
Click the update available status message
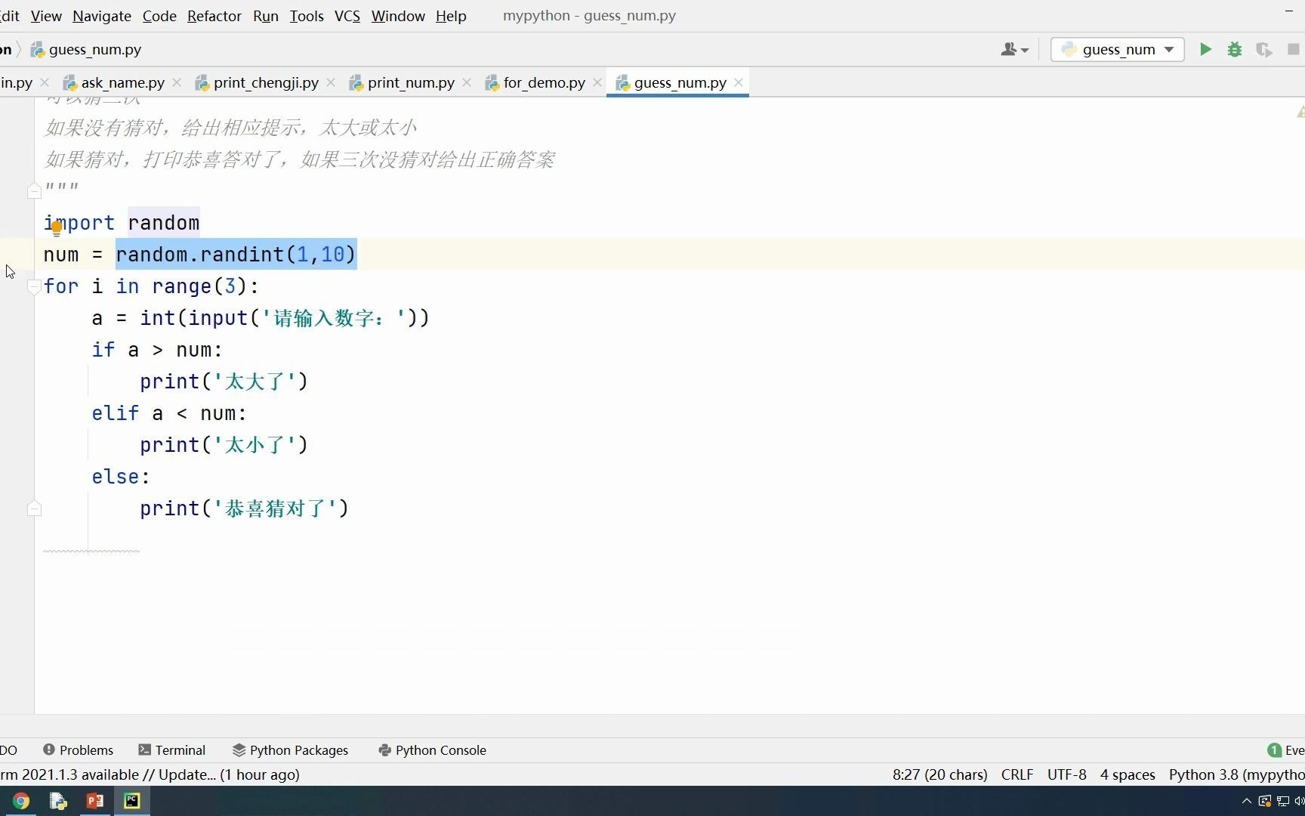[x=150, y=774]
